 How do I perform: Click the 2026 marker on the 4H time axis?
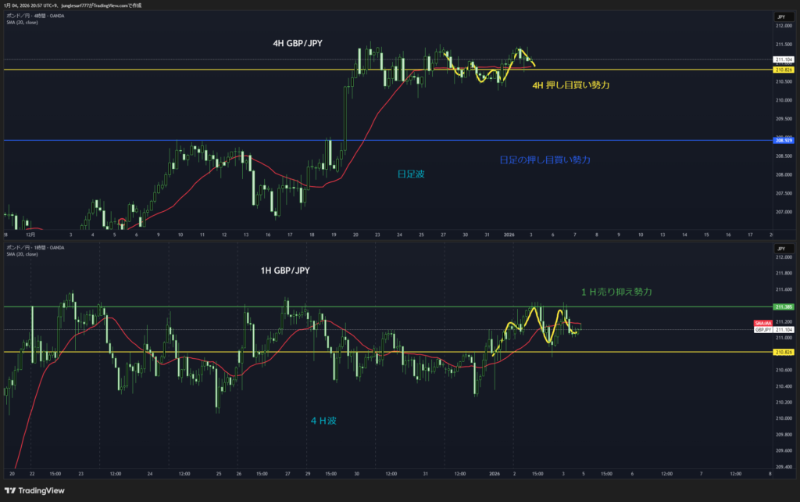pyautogui.click(x=509, y=234)
